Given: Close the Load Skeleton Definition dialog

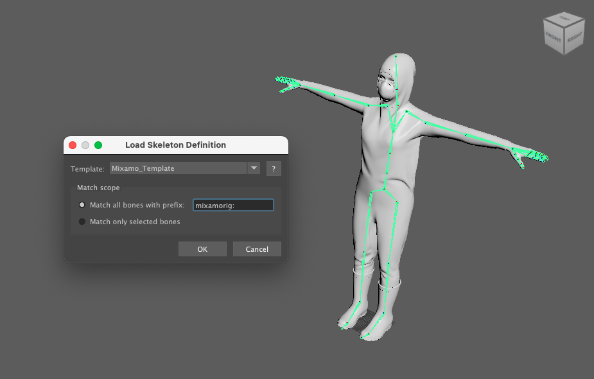Looking at the screenshot, I should (73, 145).
